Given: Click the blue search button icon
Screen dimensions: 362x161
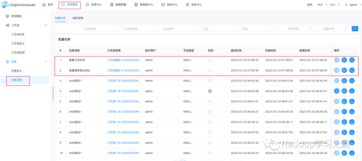Looking at the screenshot, I should tap(355, 29).
